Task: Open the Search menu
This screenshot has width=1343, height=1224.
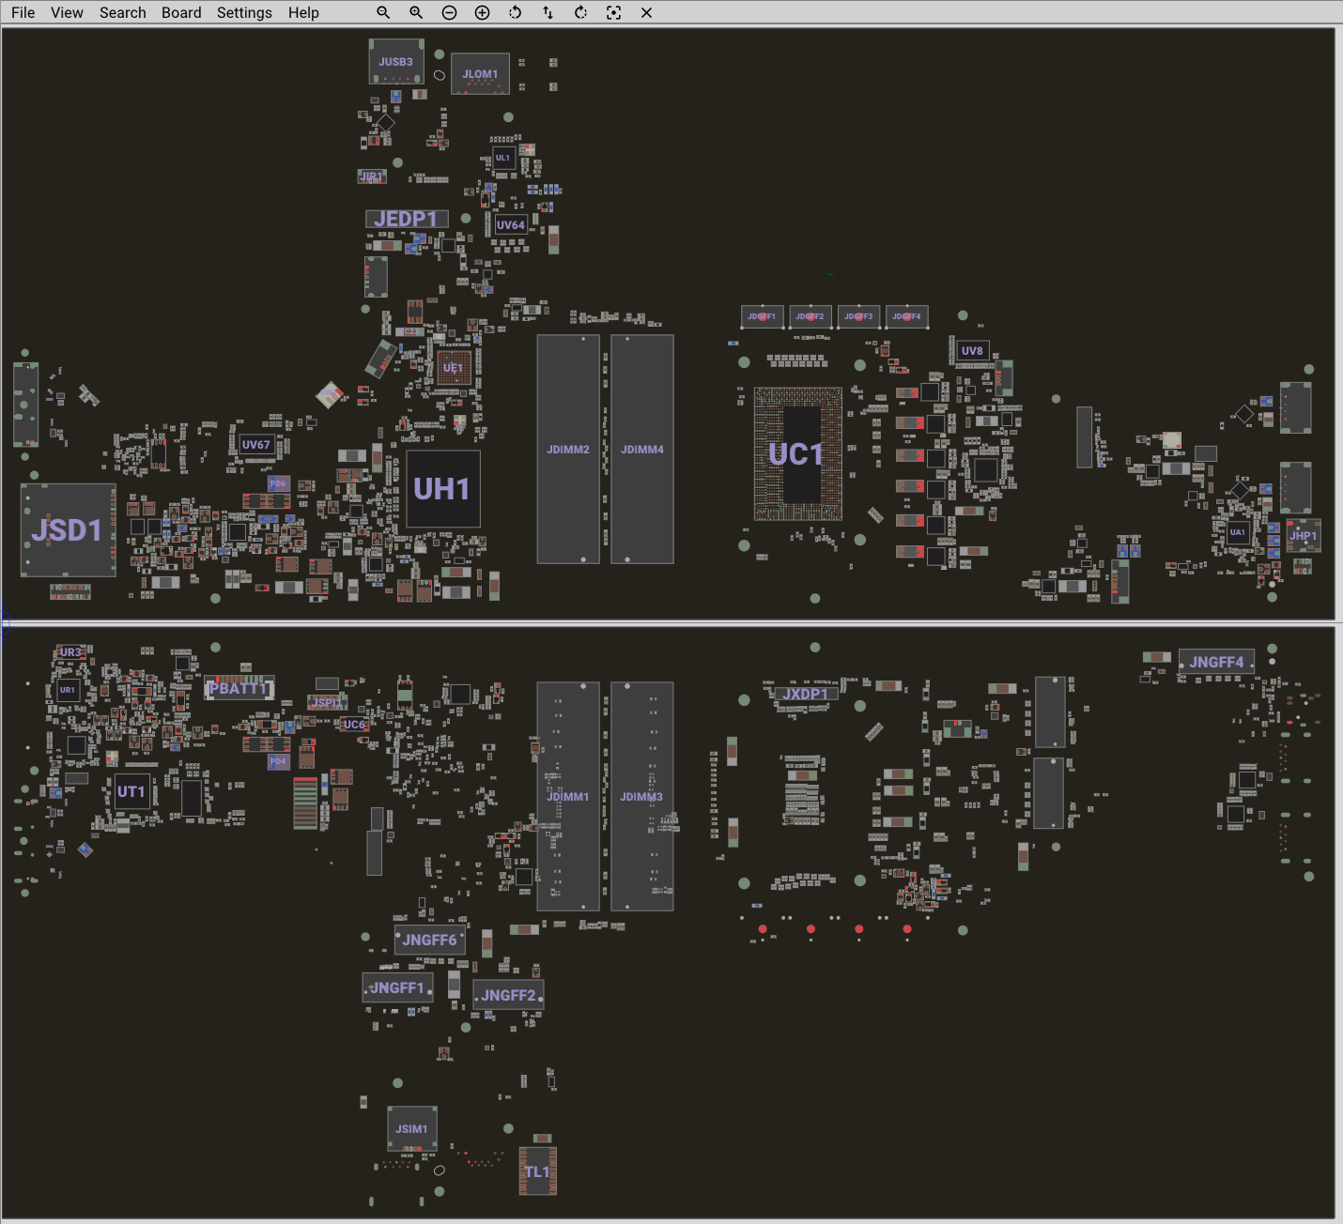Action: [123, 12]
